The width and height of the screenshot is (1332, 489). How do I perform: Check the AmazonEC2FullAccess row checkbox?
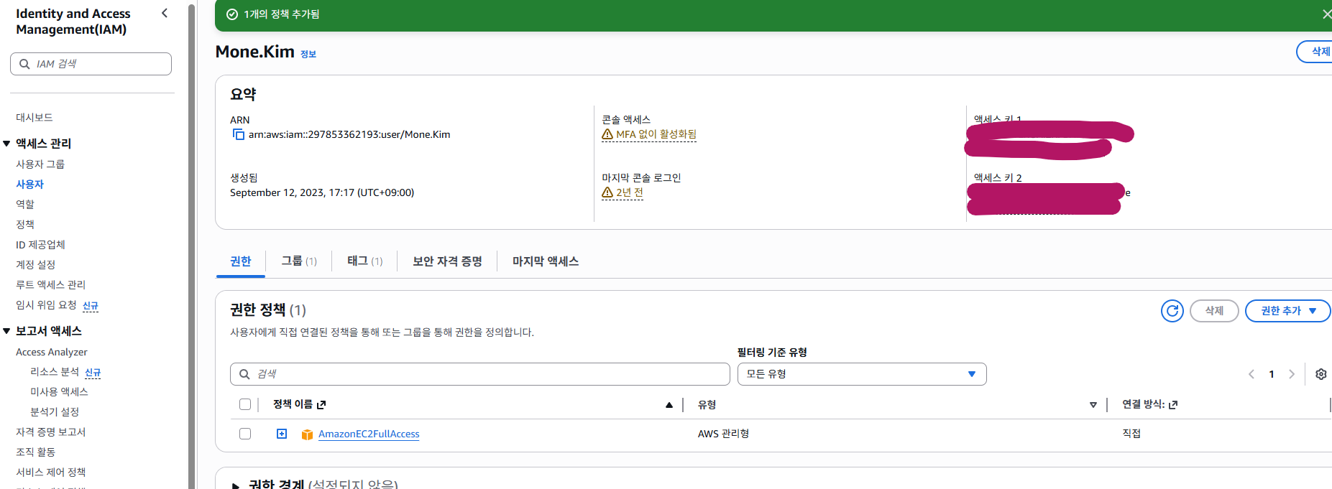245,434
